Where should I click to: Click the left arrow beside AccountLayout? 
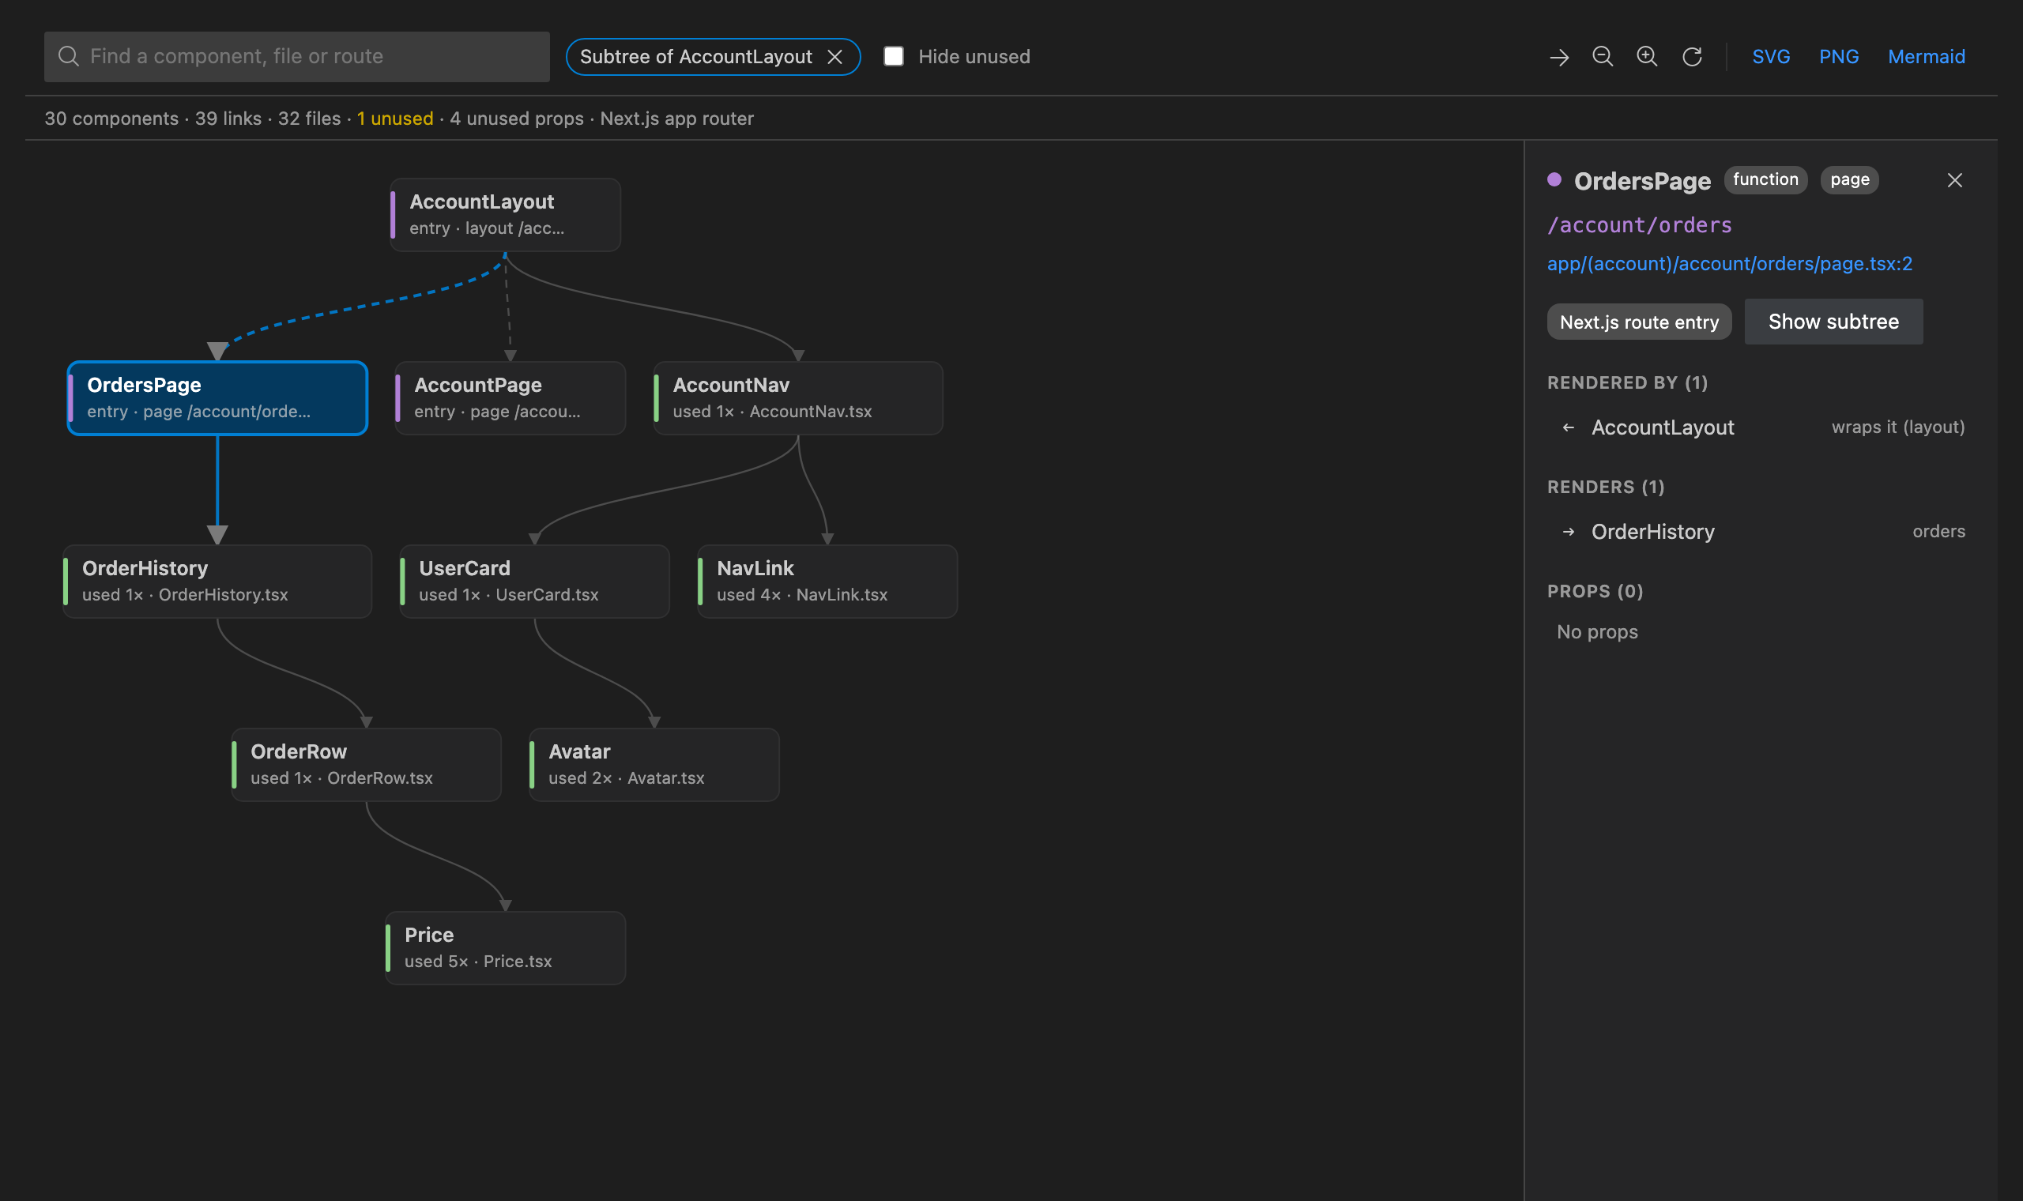1569,427
